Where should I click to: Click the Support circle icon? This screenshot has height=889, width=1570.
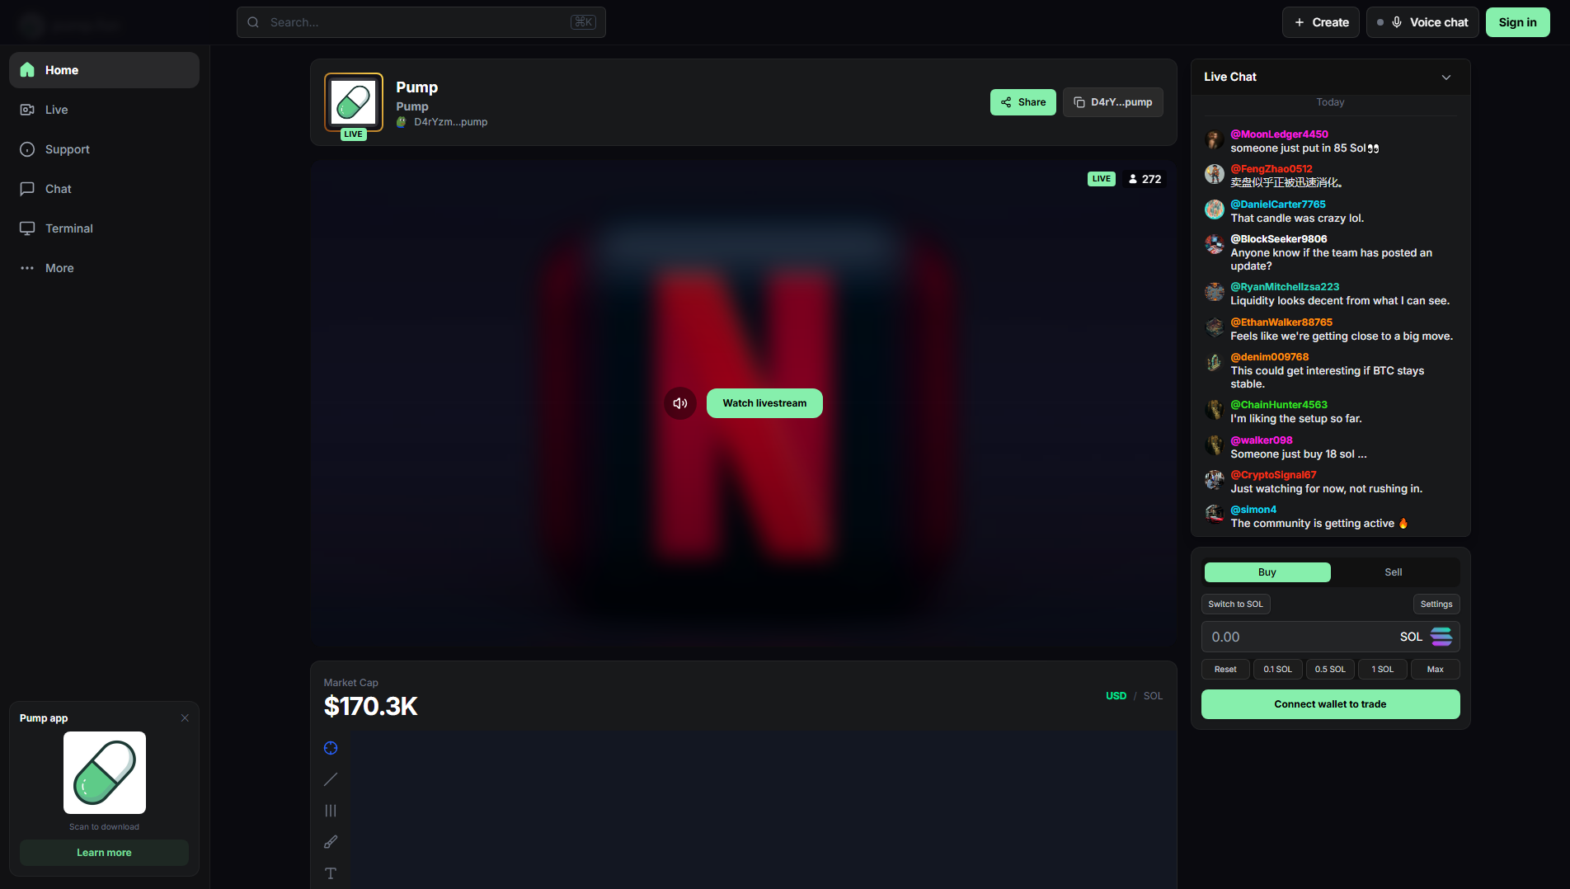[x=27, y=149]
